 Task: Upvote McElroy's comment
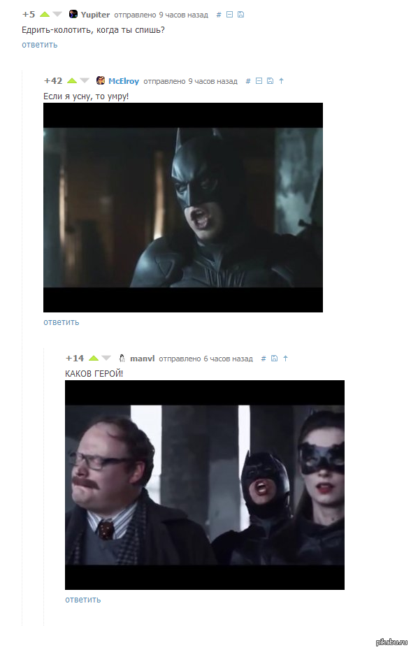(72, 81)
